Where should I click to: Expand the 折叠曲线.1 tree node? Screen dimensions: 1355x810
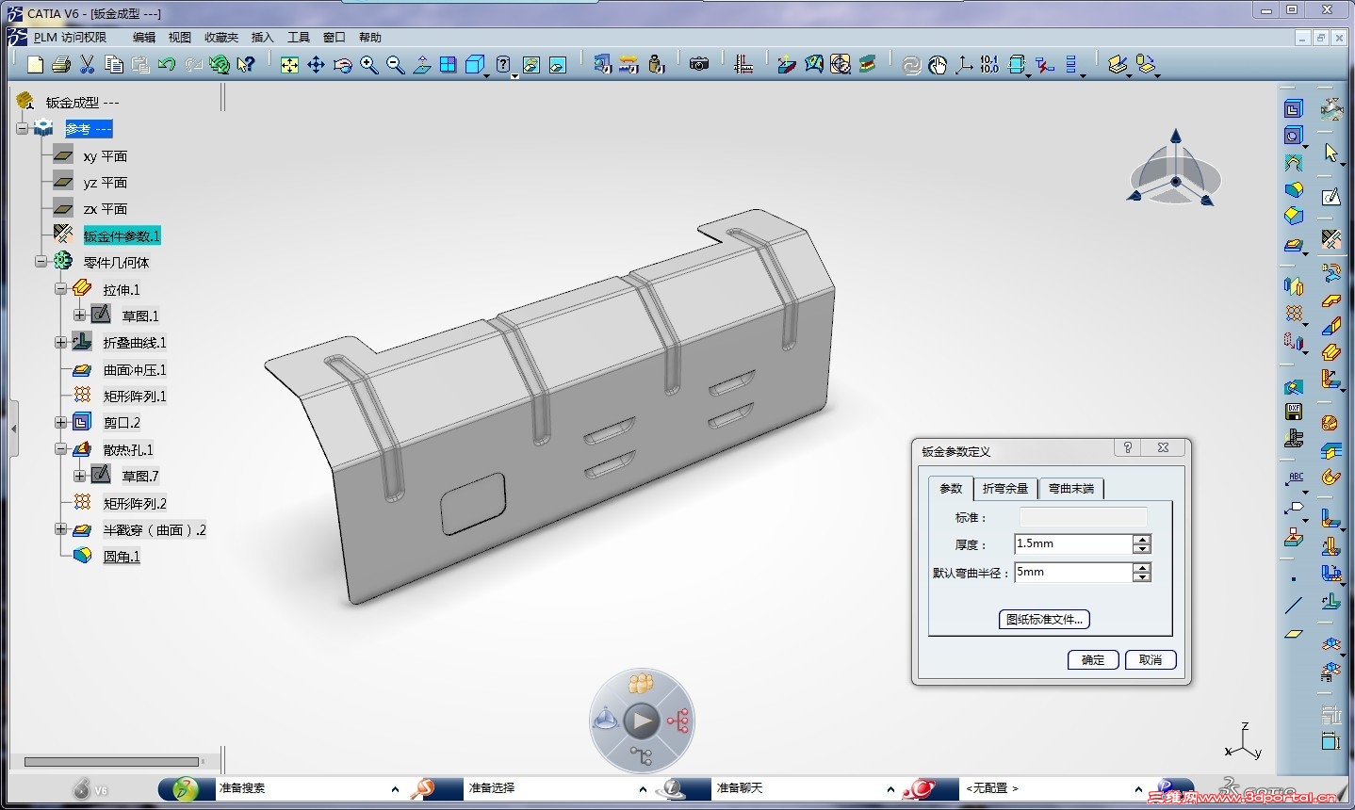(61, 343)
